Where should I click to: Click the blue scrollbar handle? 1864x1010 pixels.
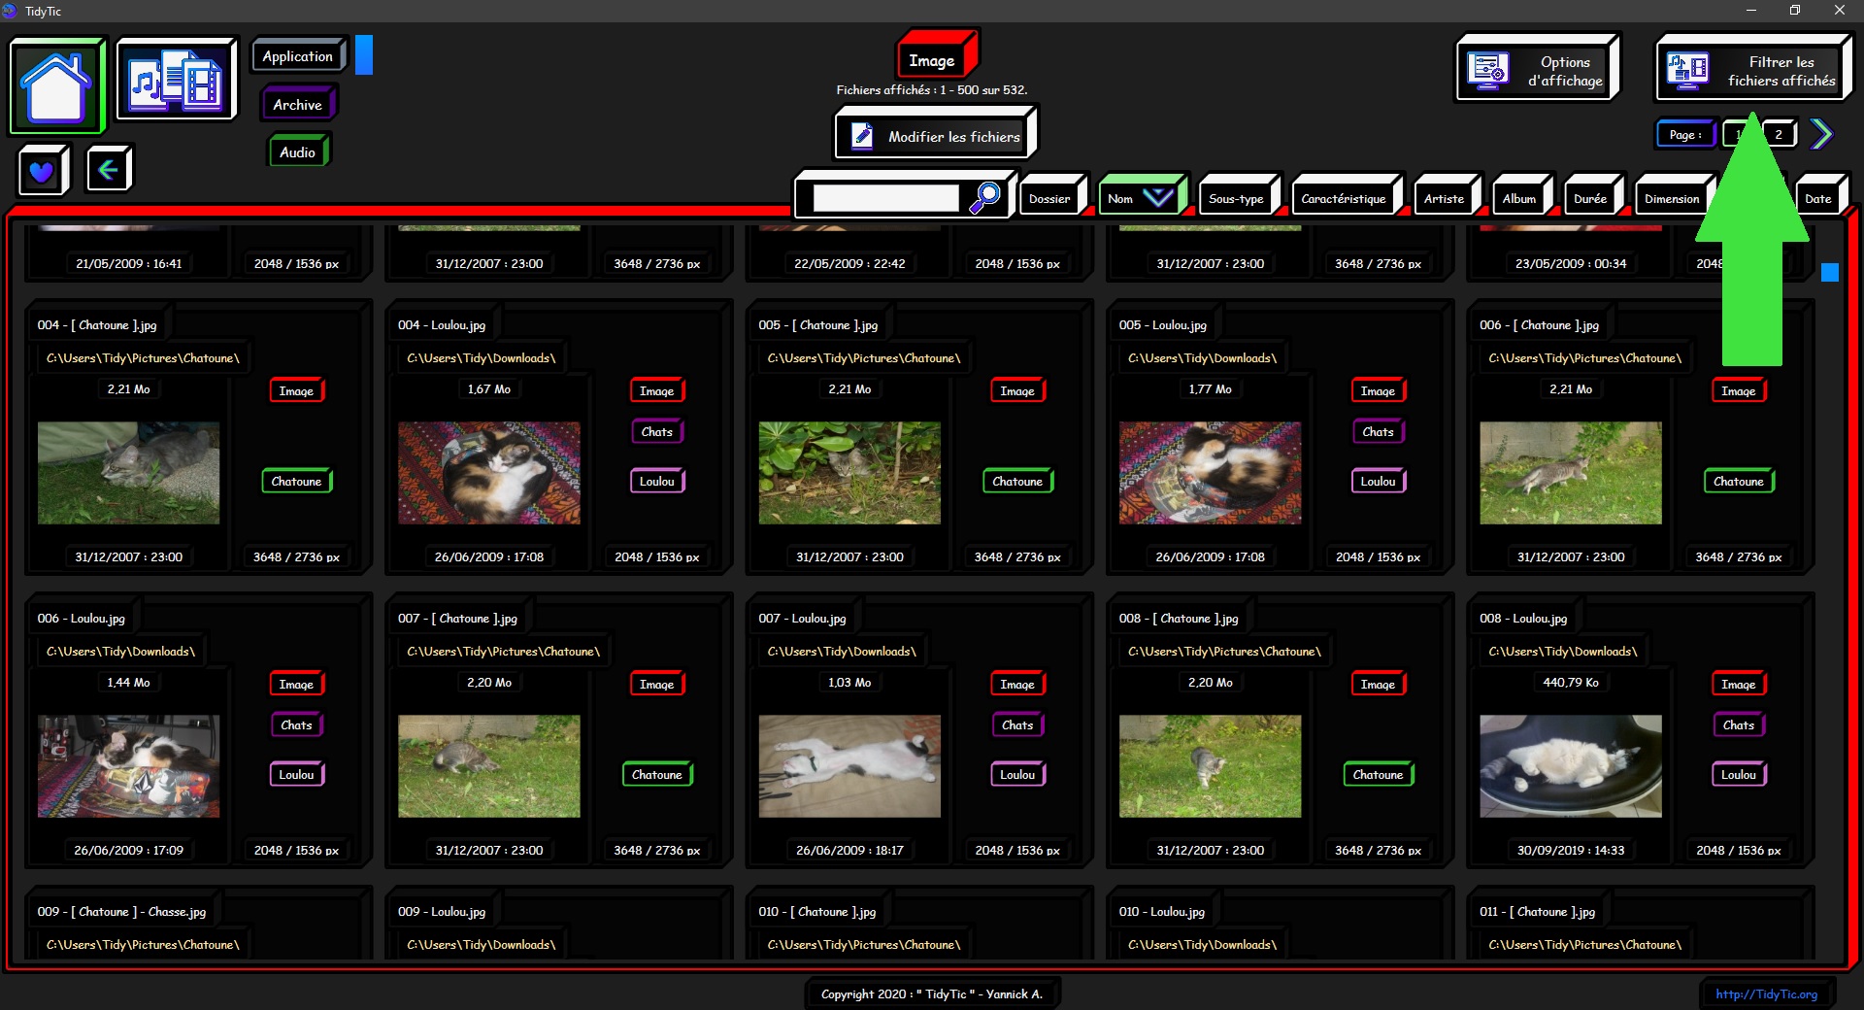[x=1830, y=273]
